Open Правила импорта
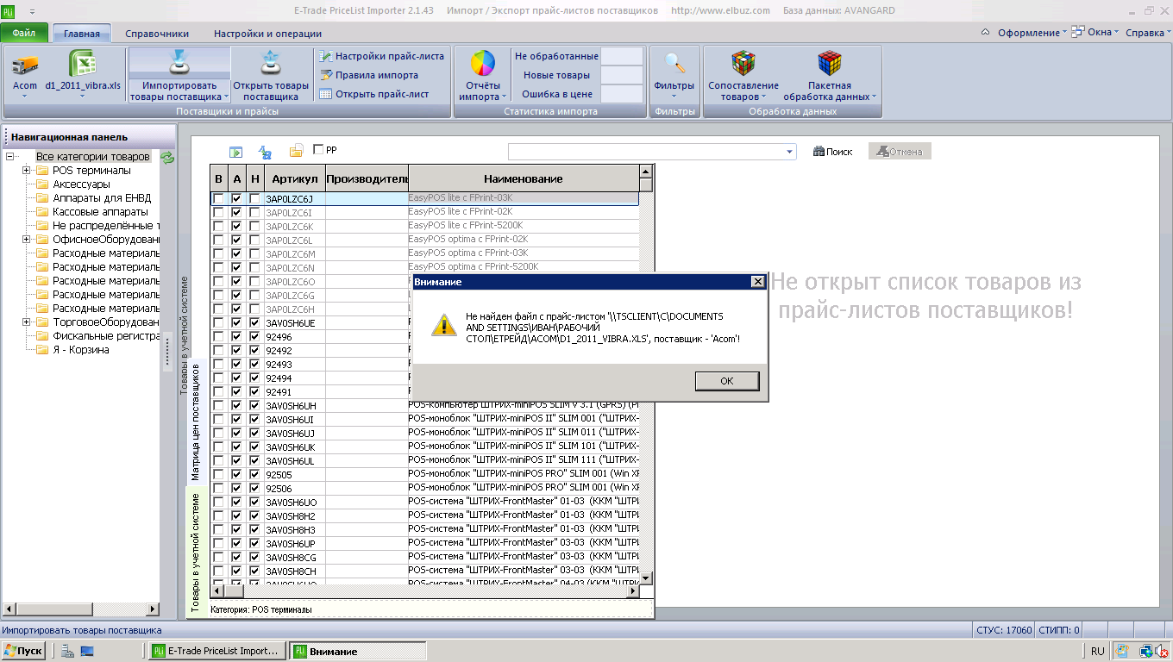Screen dimensions: 1173x662 tap(369, 75)
